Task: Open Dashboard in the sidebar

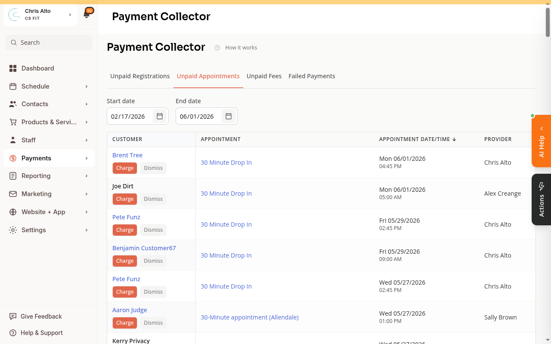Action: [49, 68]
